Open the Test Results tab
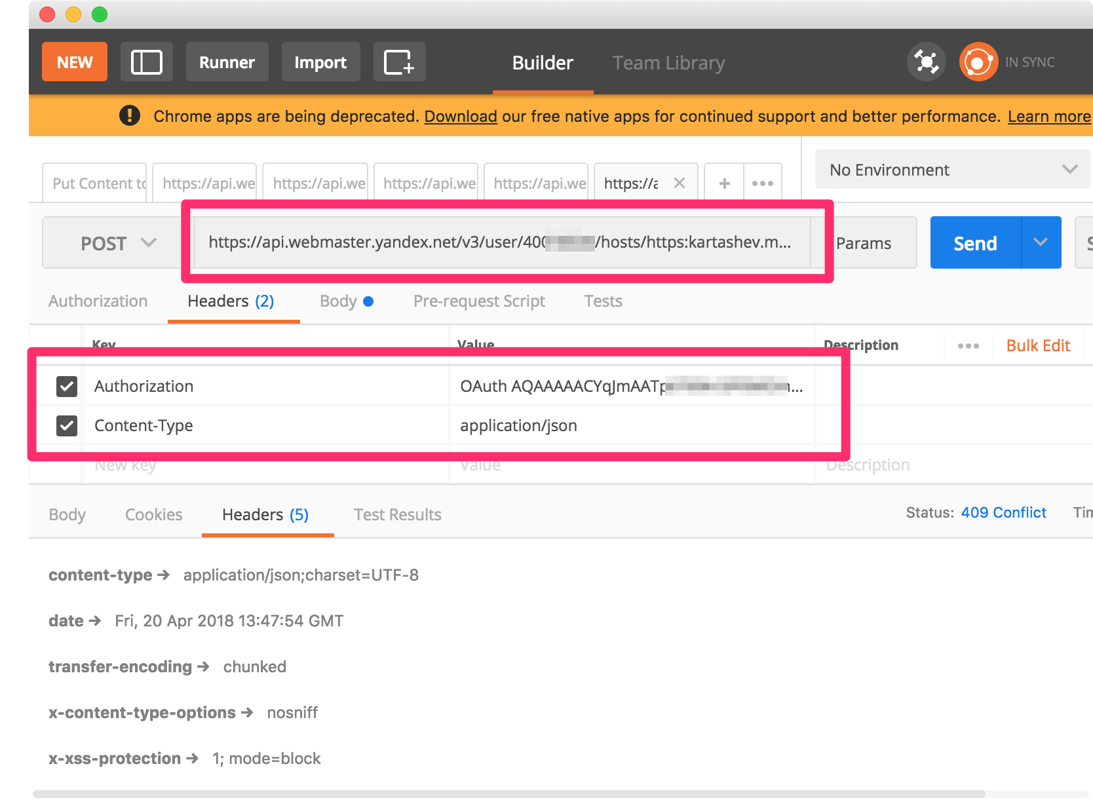Image resolution: width=1093 pixels, height=802 pixels. pos(398,515)
